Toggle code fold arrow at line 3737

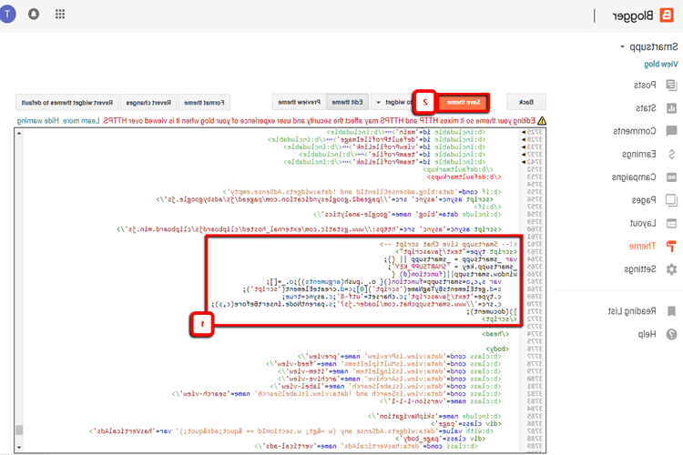(x=523, y=154)
